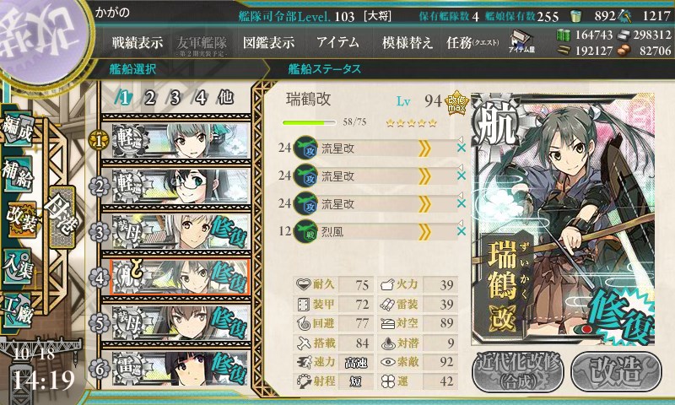Remove the third 流星改 with its X
Screen dimensions: 675x405
click(x=461, y=203)
